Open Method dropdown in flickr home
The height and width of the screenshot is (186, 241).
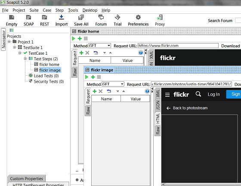click(x=100, y=46)
